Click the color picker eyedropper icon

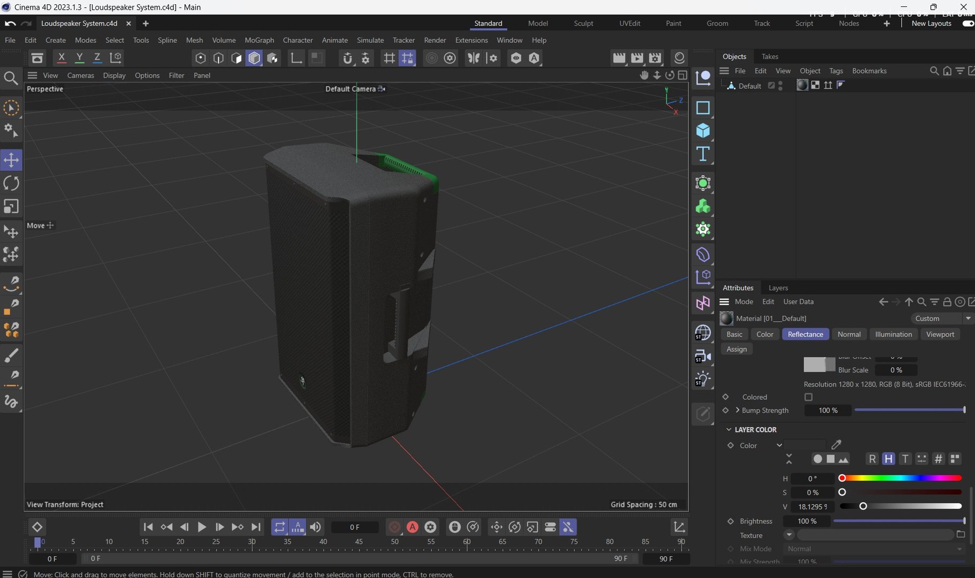click(x=836, y=445)
